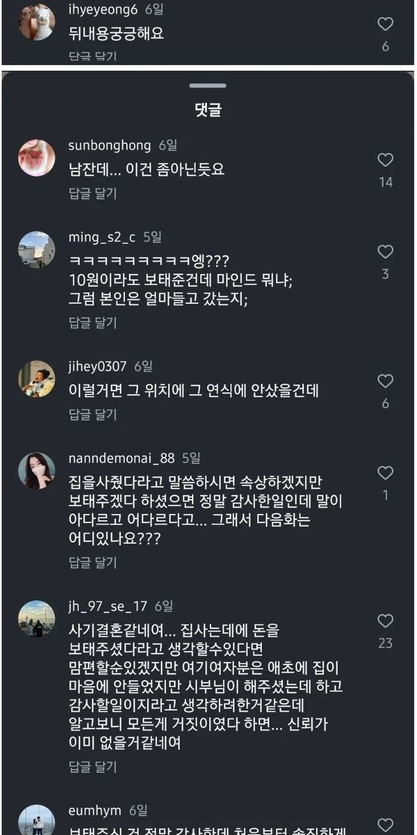This screenshot has height=835, width=417.
Task: Reply to sunbonghong via 답글 달기
Action: (93, 193)
